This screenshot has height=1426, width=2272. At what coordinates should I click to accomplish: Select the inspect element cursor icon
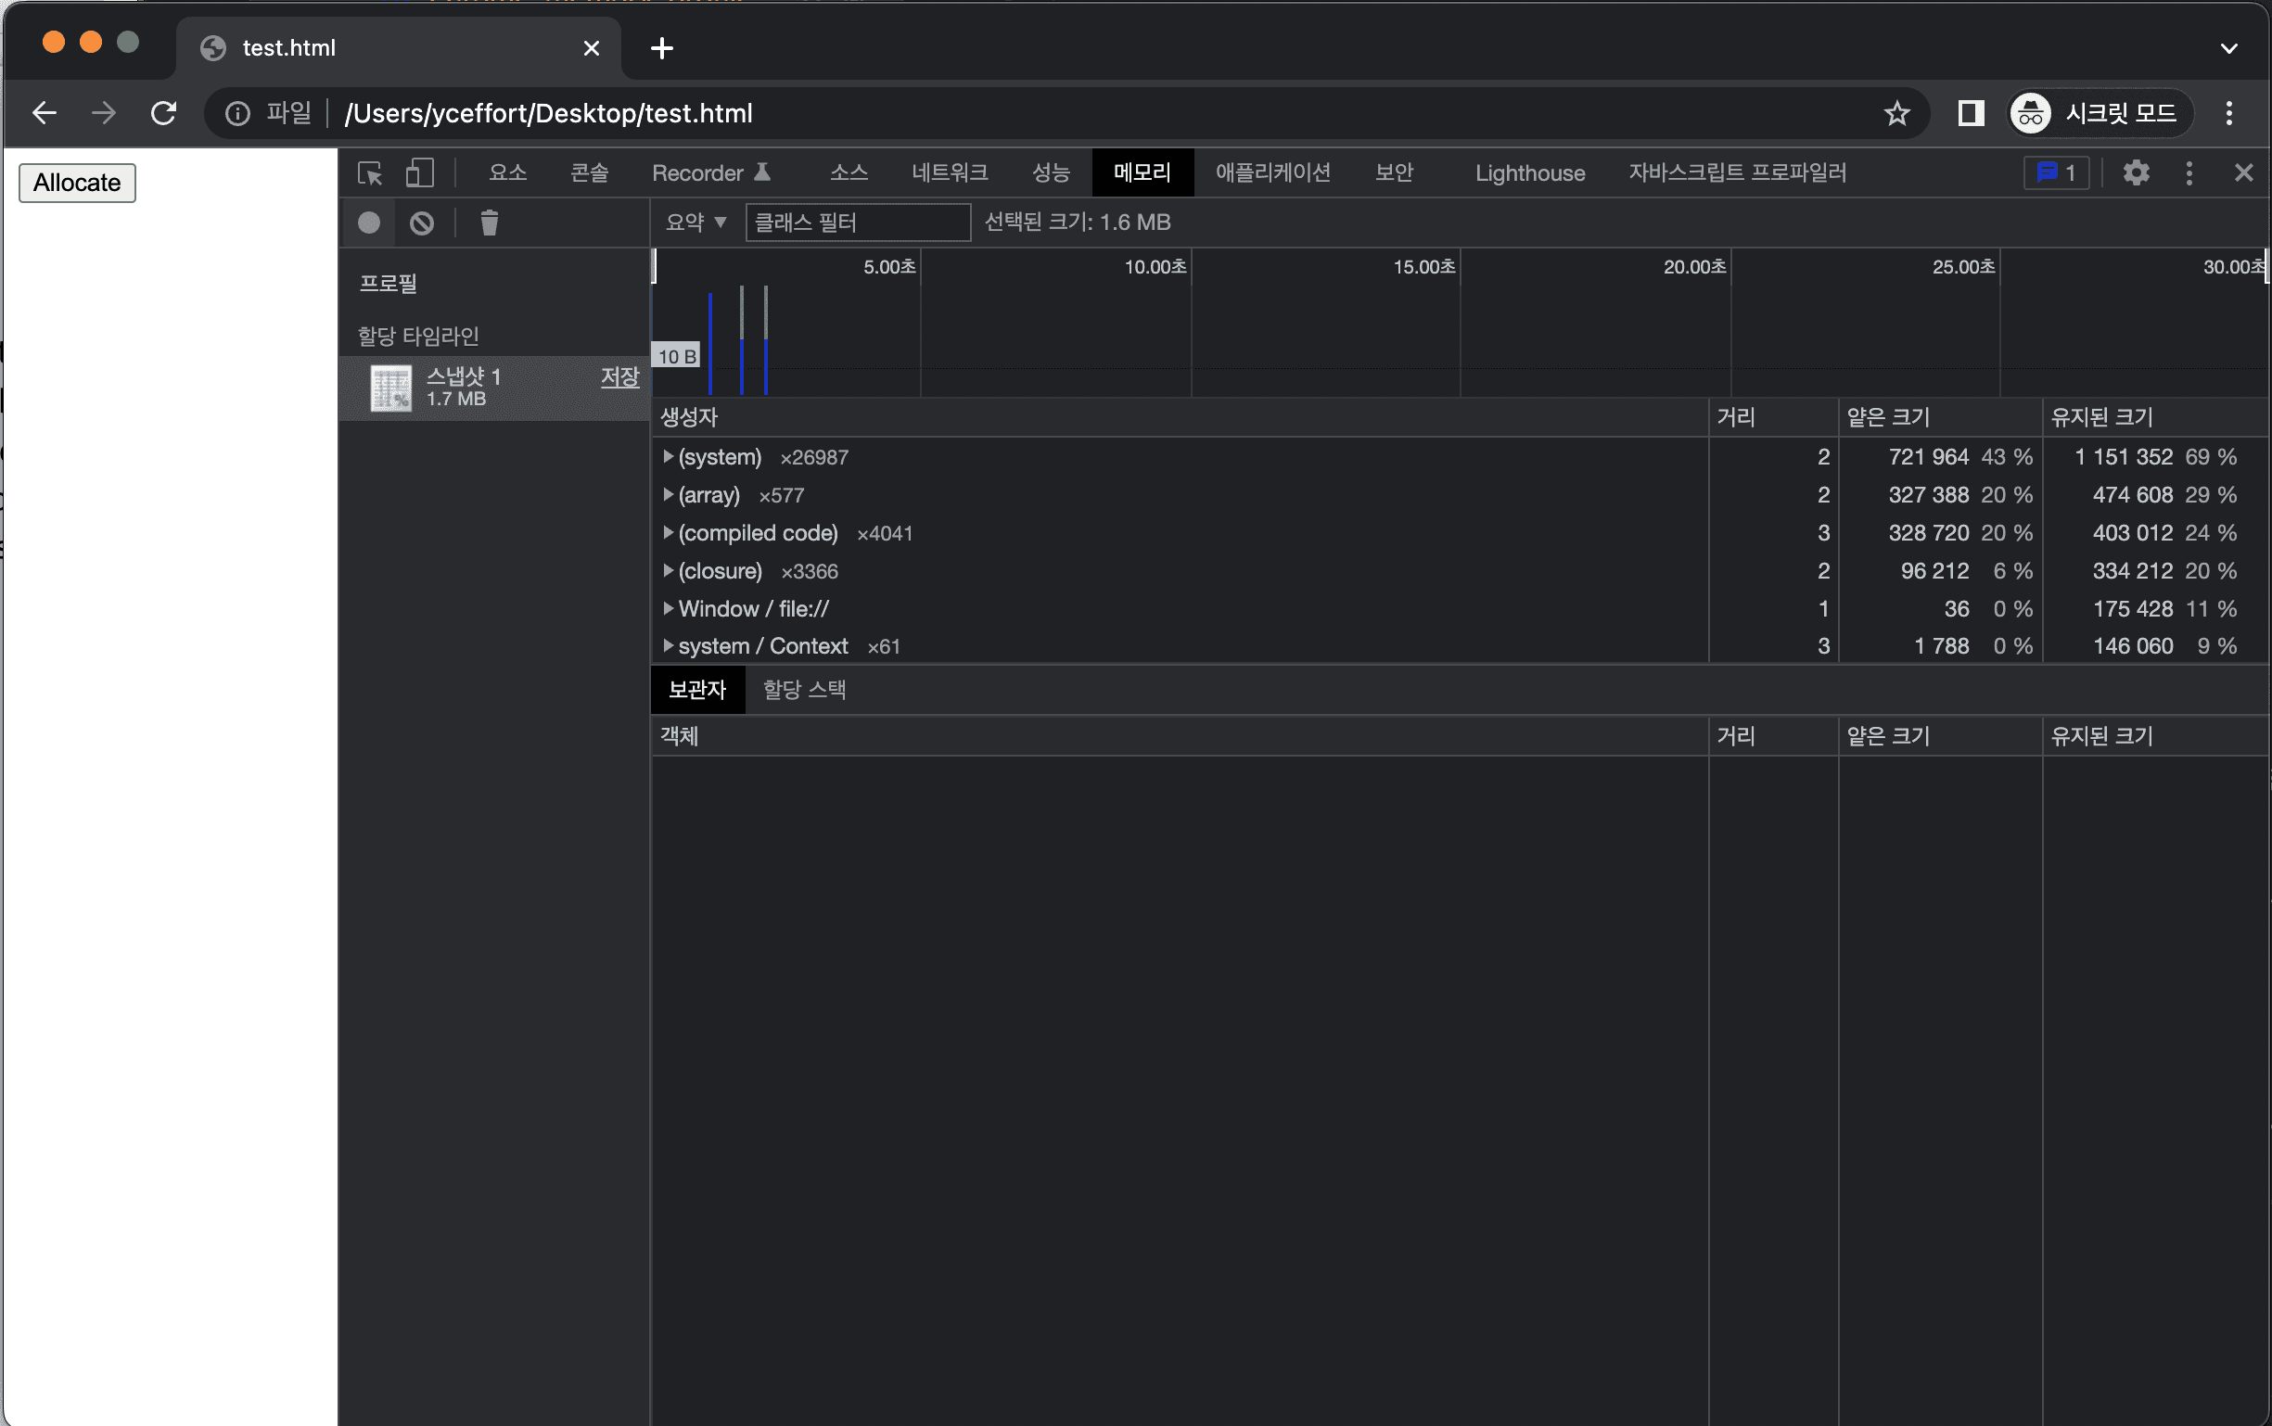[x=371, y=172]
